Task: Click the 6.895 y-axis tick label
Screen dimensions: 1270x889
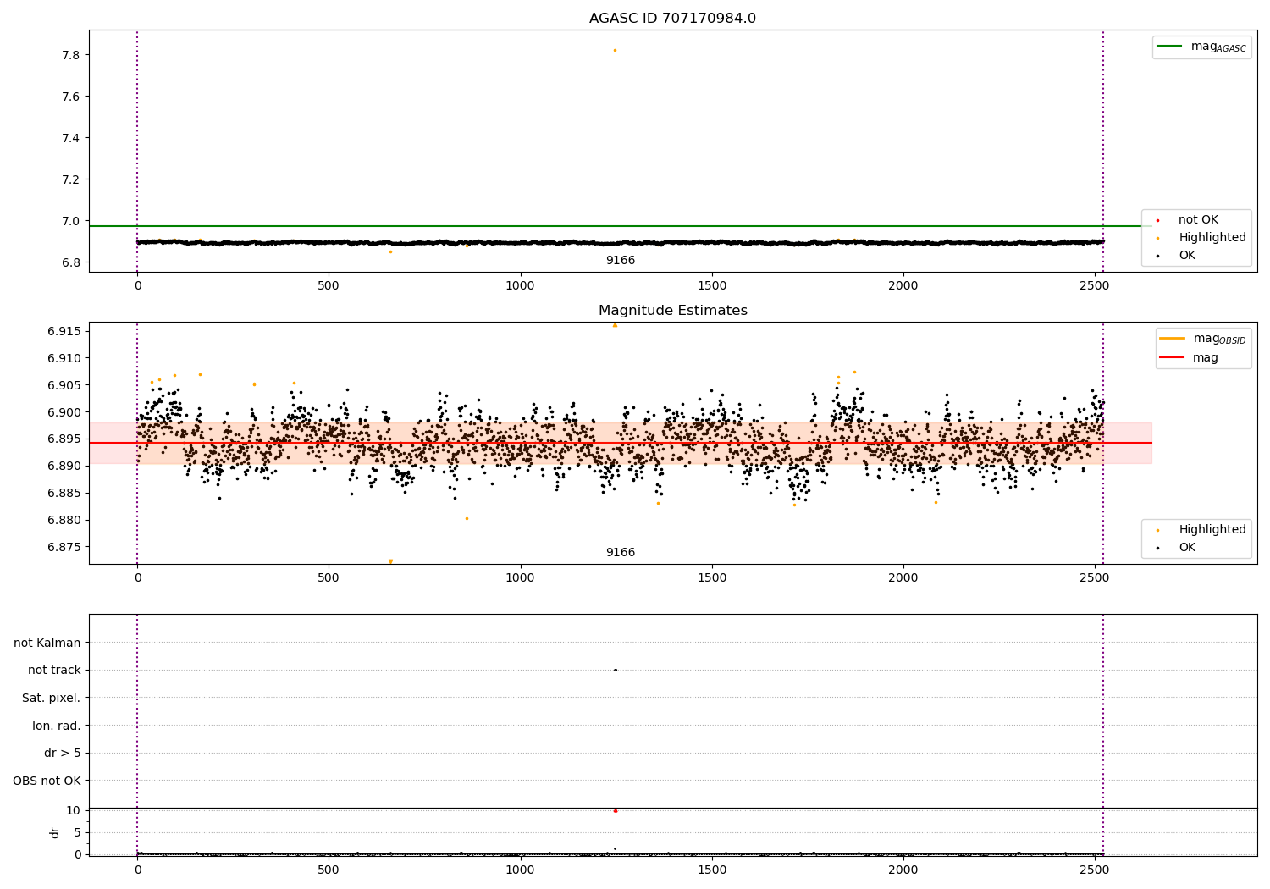Action: (x=63, y=439)
